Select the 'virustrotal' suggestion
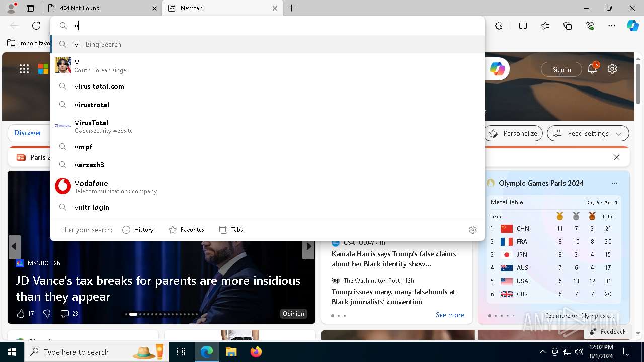This screenshot has height=362, width=644. [x=267, y=105]
